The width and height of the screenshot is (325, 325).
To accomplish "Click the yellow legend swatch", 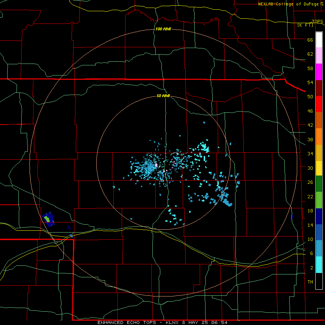I will (319, 168).
